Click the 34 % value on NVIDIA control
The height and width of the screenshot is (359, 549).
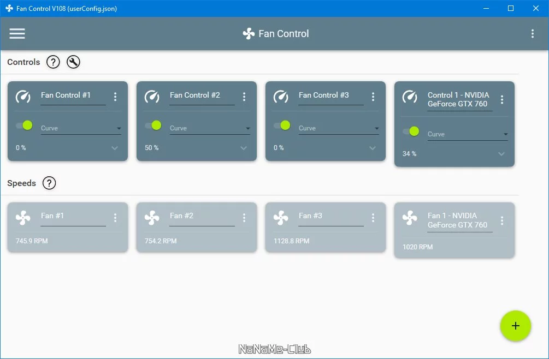pyautogui.click(x=409, y=154)
